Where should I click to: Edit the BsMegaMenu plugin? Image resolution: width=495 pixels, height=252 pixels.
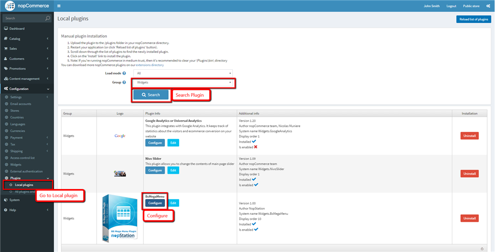coord(173,203)
